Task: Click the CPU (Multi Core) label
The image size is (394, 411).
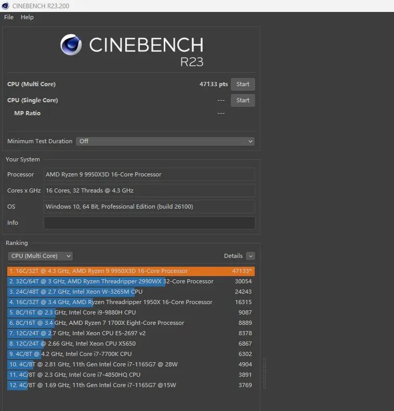Action: click(32, 84)
